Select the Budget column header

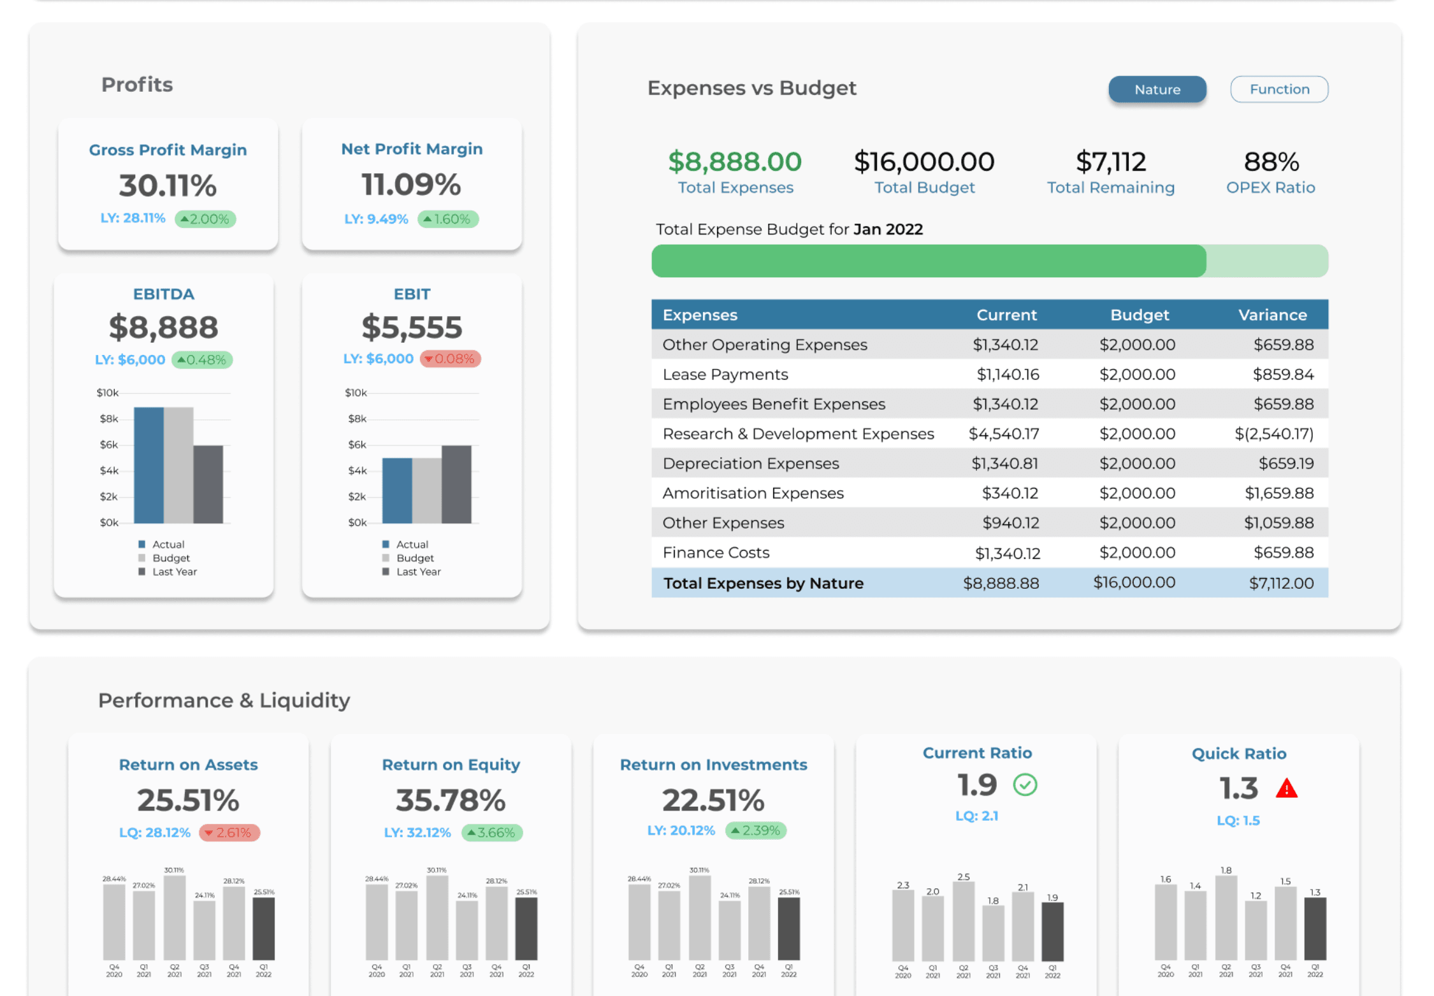pos(1140,315)
